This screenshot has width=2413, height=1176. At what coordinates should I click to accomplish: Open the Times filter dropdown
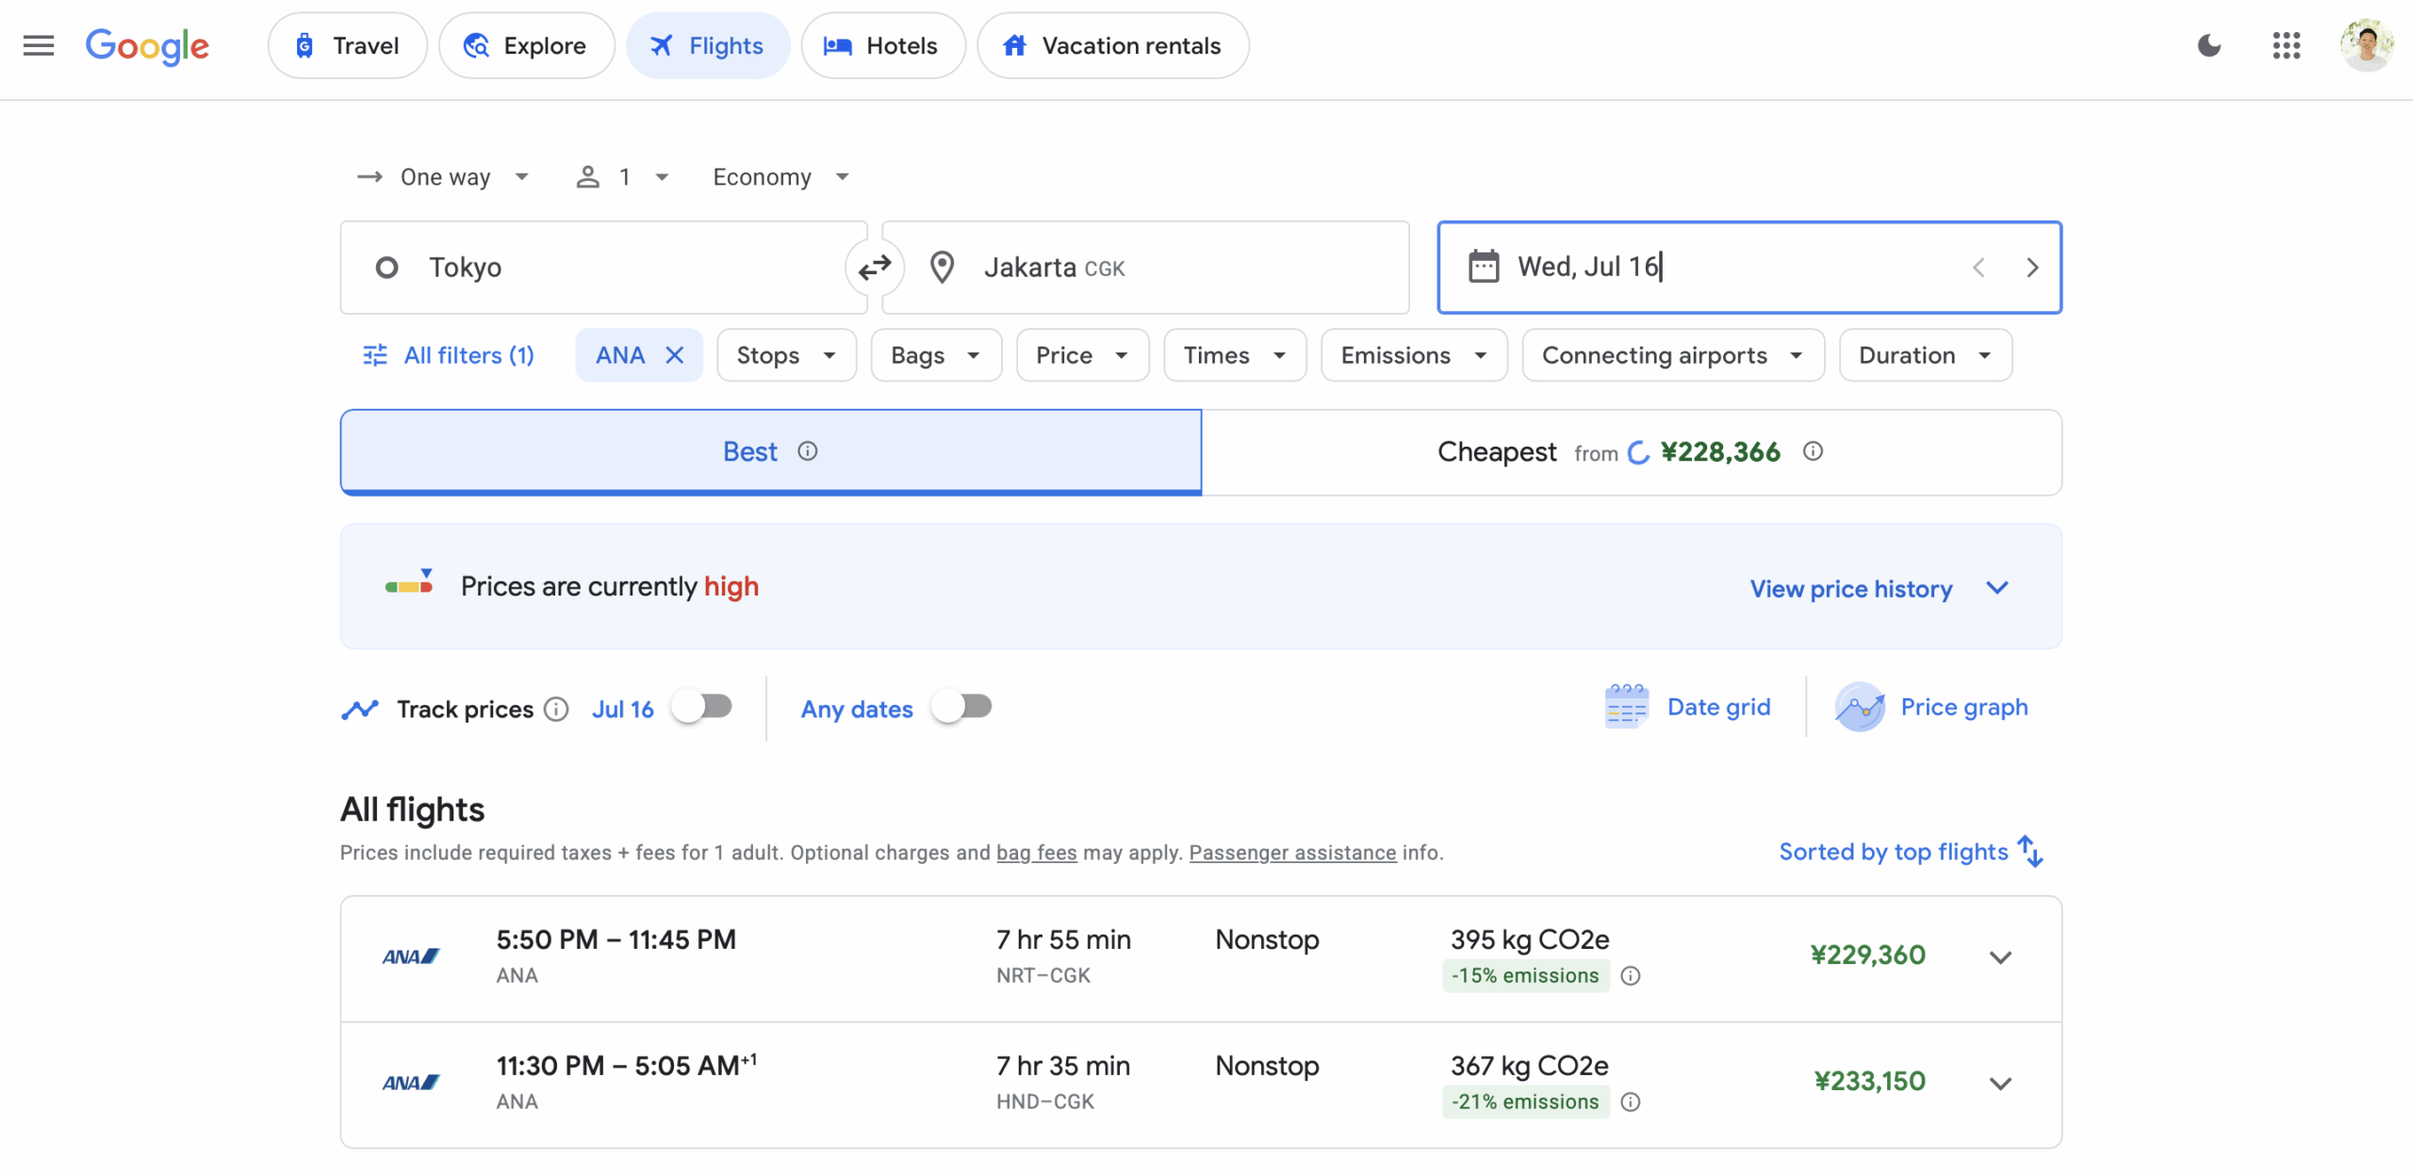tap(1235, 355)
